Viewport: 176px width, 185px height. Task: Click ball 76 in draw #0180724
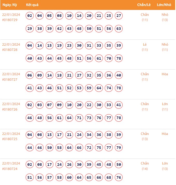119,177
